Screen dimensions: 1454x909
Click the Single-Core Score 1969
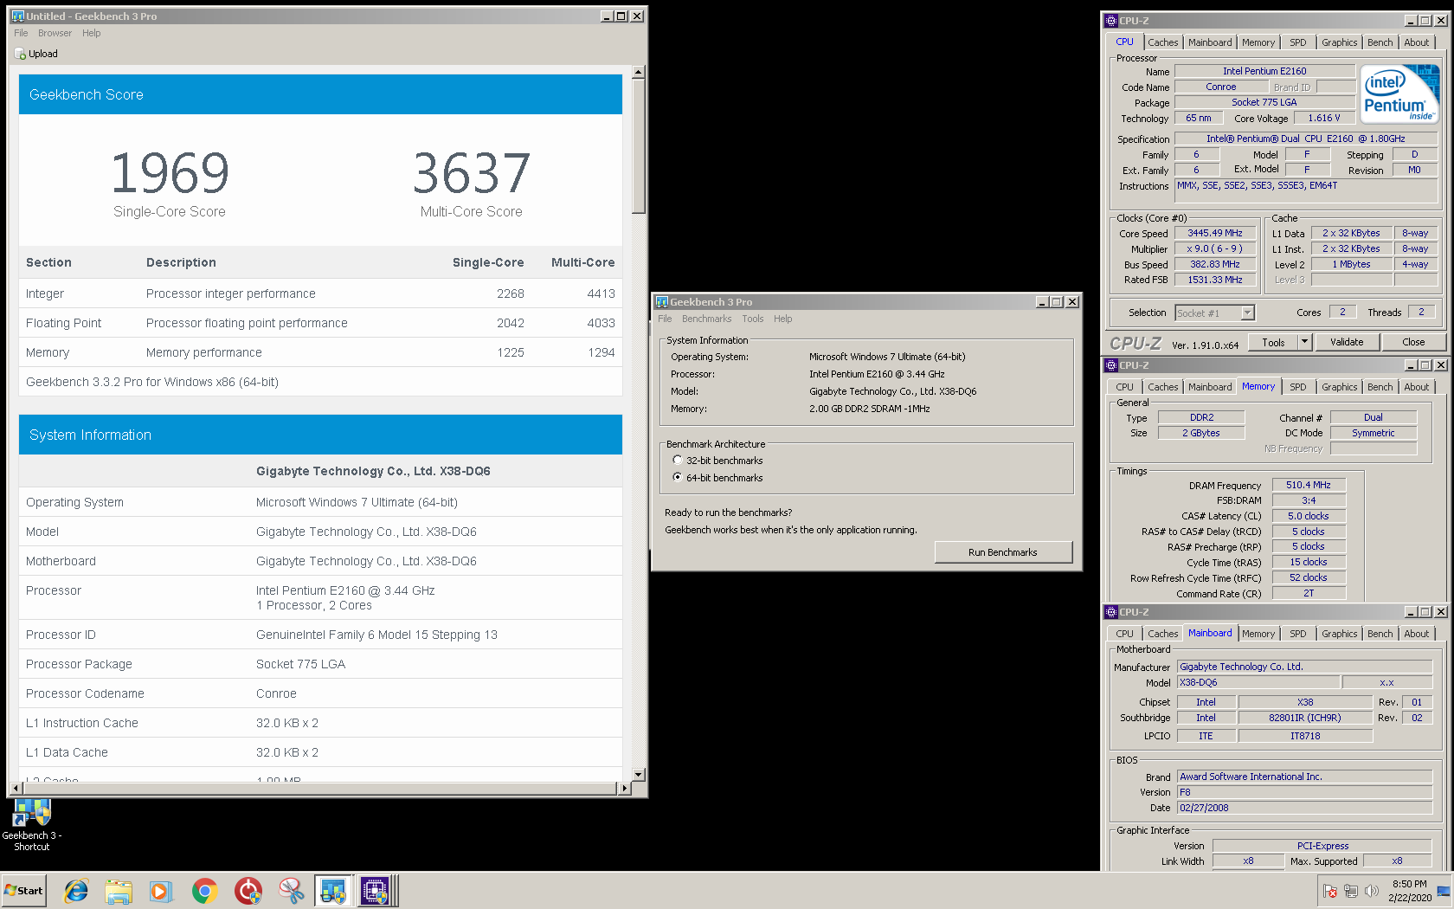pos(170,173)
